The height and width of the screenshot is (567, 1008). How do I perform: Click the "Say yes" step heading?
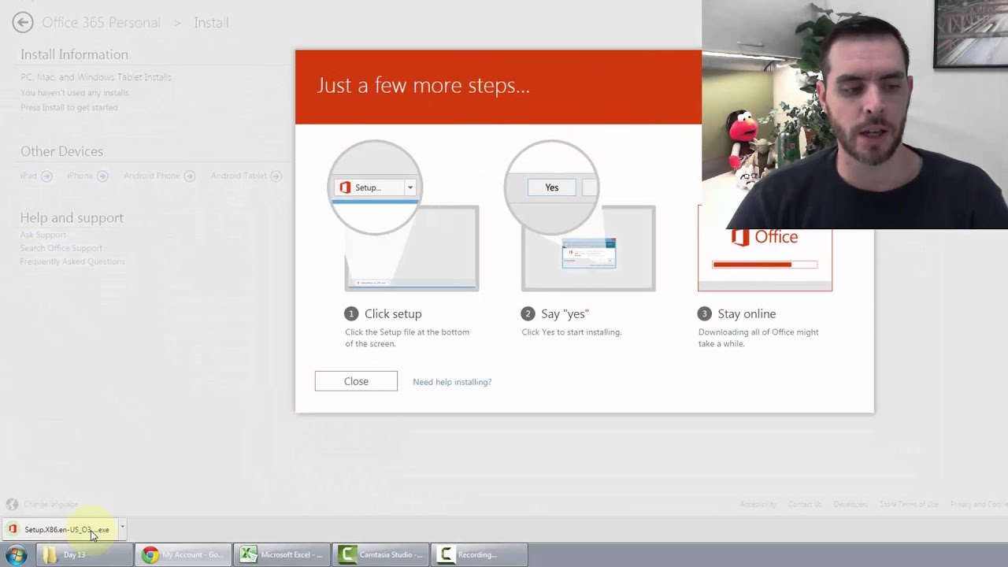pyautogui.click(x=565, y=313)
